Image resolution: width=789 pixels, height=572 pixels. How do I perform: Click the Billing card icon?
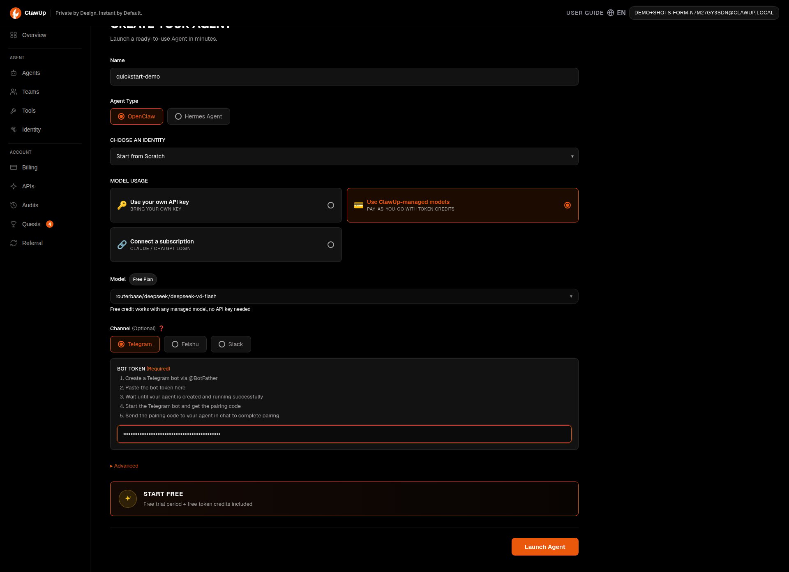[14, 167]
